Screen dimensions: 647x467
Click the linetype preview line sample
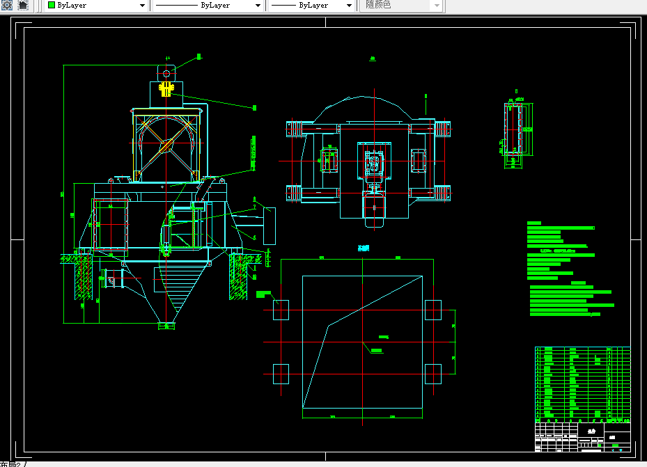[x=177, y=6]
